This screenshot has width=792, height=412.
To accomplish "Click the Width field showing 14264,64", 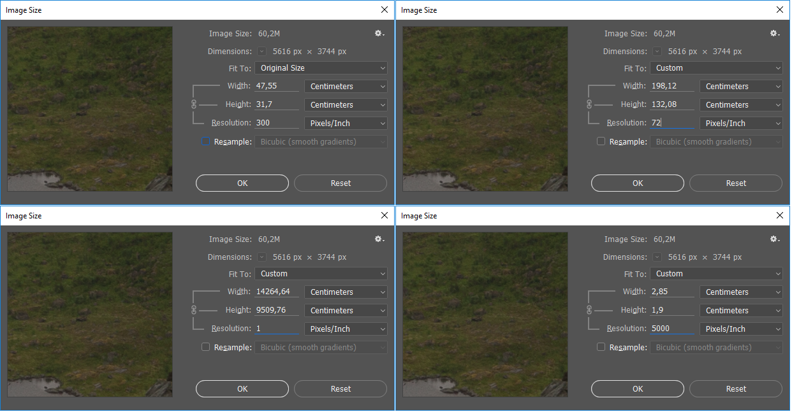I will click(x=277, y=292).
